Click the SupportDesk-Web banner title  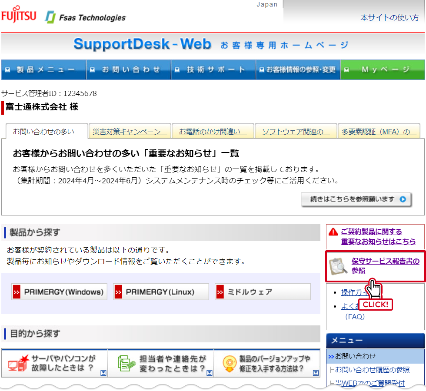pyautogui.click(x=143, y=44)
